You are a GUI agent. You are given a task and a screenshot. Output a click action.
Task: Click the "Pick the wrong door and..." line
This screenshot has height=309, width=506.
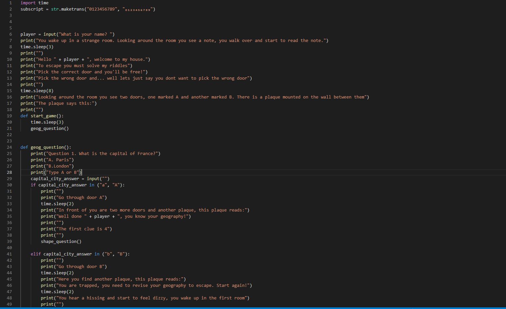coord(136,78)
